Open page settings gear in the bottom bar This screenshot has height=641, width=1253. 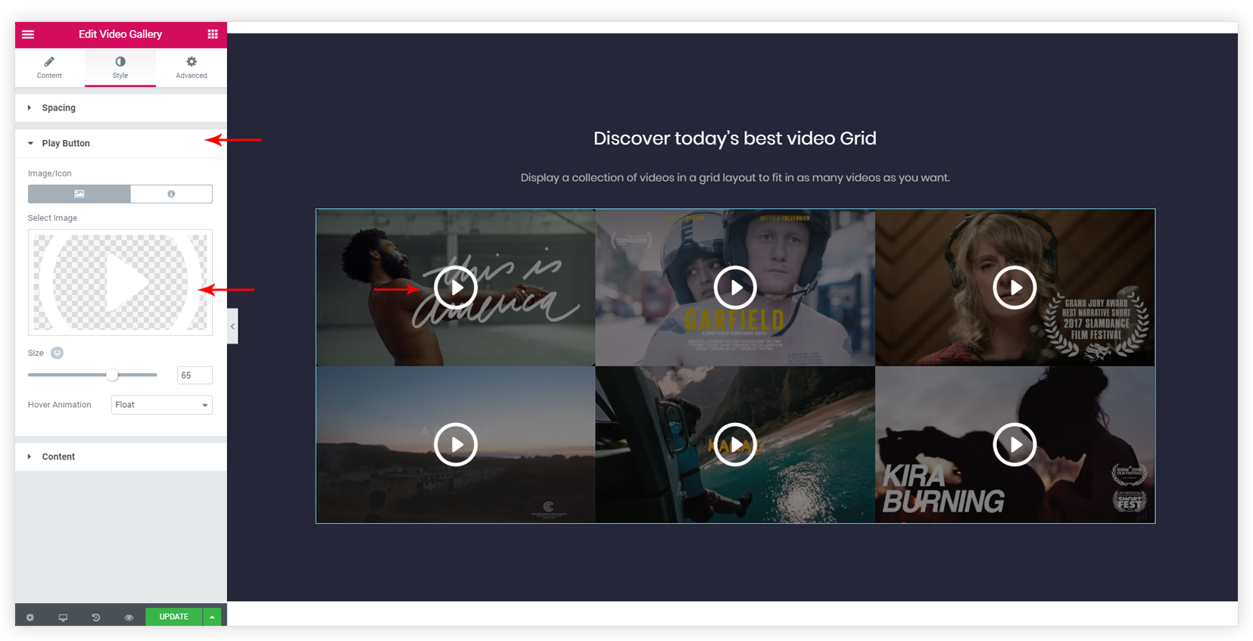pyautogui.click(x=30, y=618)
